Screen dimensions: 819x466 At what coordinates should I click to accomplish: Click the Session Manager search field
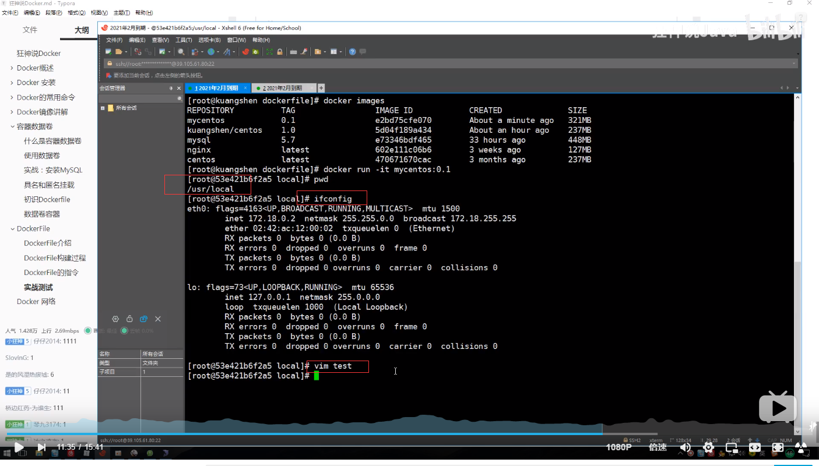tap(140, 99)
